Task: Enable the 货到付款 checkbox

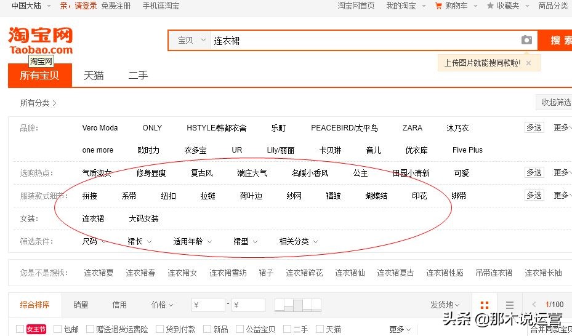Action: point(159,329)
